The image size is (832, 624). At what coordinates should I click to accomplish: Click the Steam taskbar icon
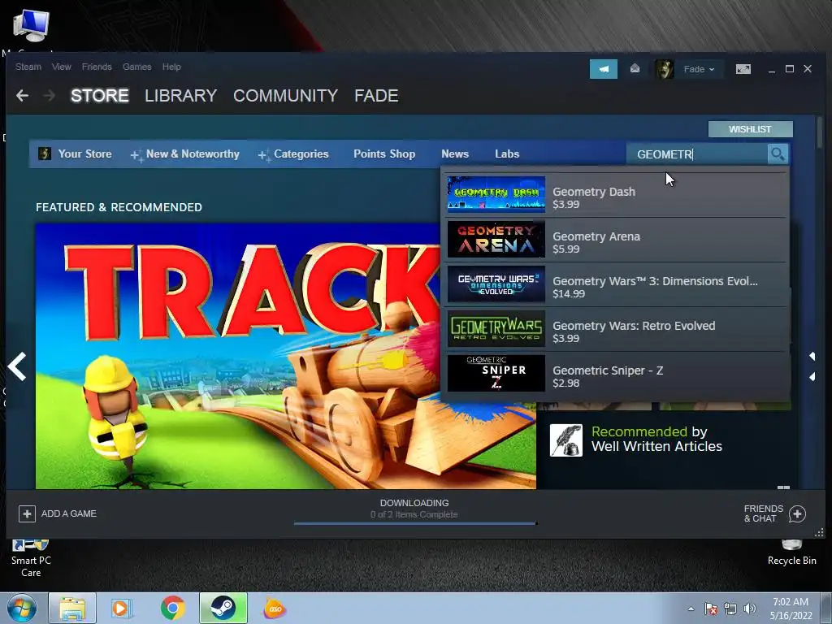coord(223,608)
